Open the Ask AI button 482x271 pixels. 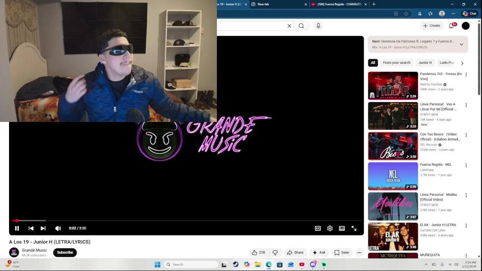pyautogui.click(x=319, y=253)
